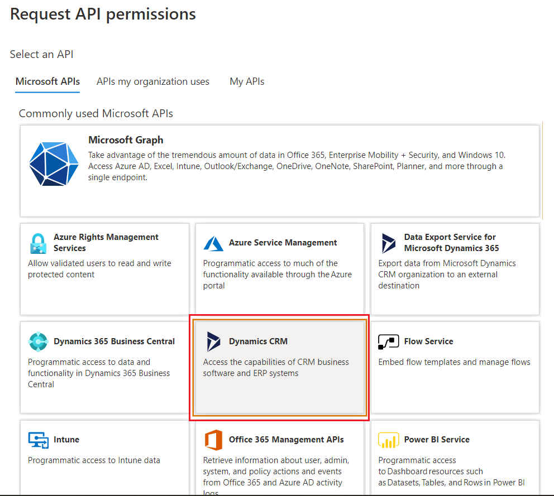Click the Power BI Service chart icon
Viewport: 554px width, 496px height.
click(388, 440)
